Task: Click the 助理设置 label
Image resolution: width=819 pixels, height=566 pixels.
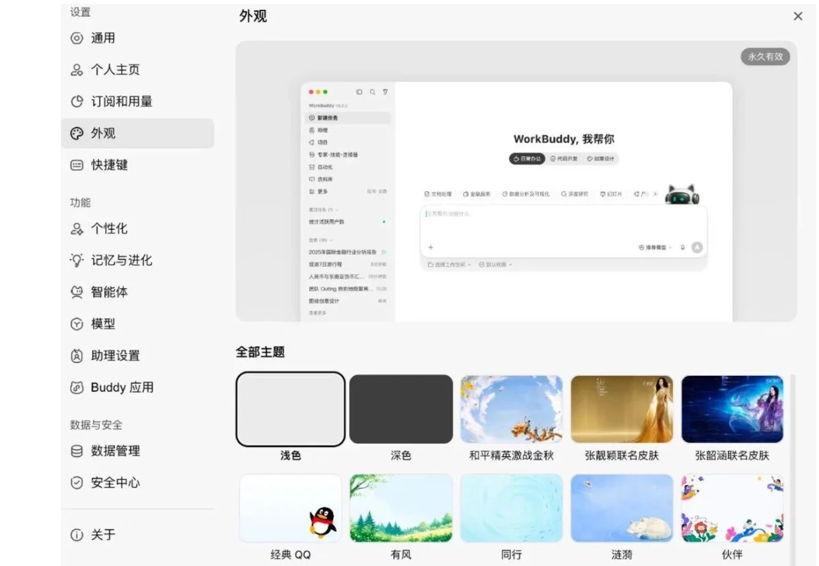Action: coord(115,356)
